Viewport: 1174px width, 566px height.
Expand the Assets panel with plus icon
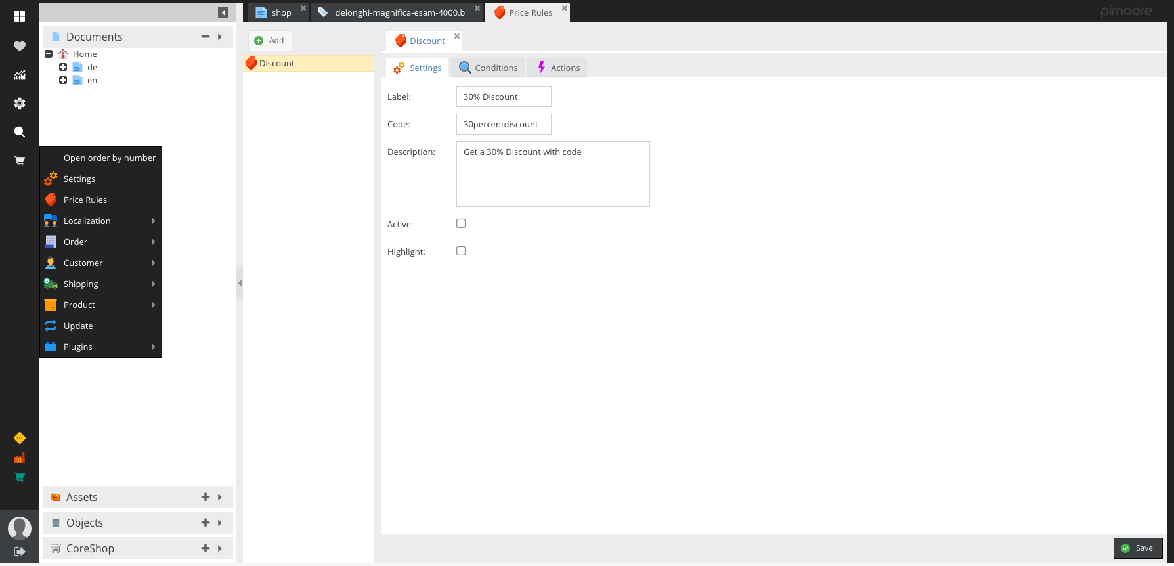tap(206, 497)
